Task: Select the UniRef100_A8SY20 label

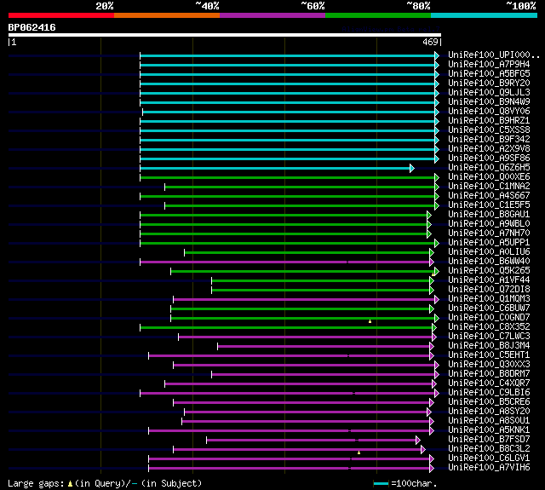Action: [x=489, y=412]
